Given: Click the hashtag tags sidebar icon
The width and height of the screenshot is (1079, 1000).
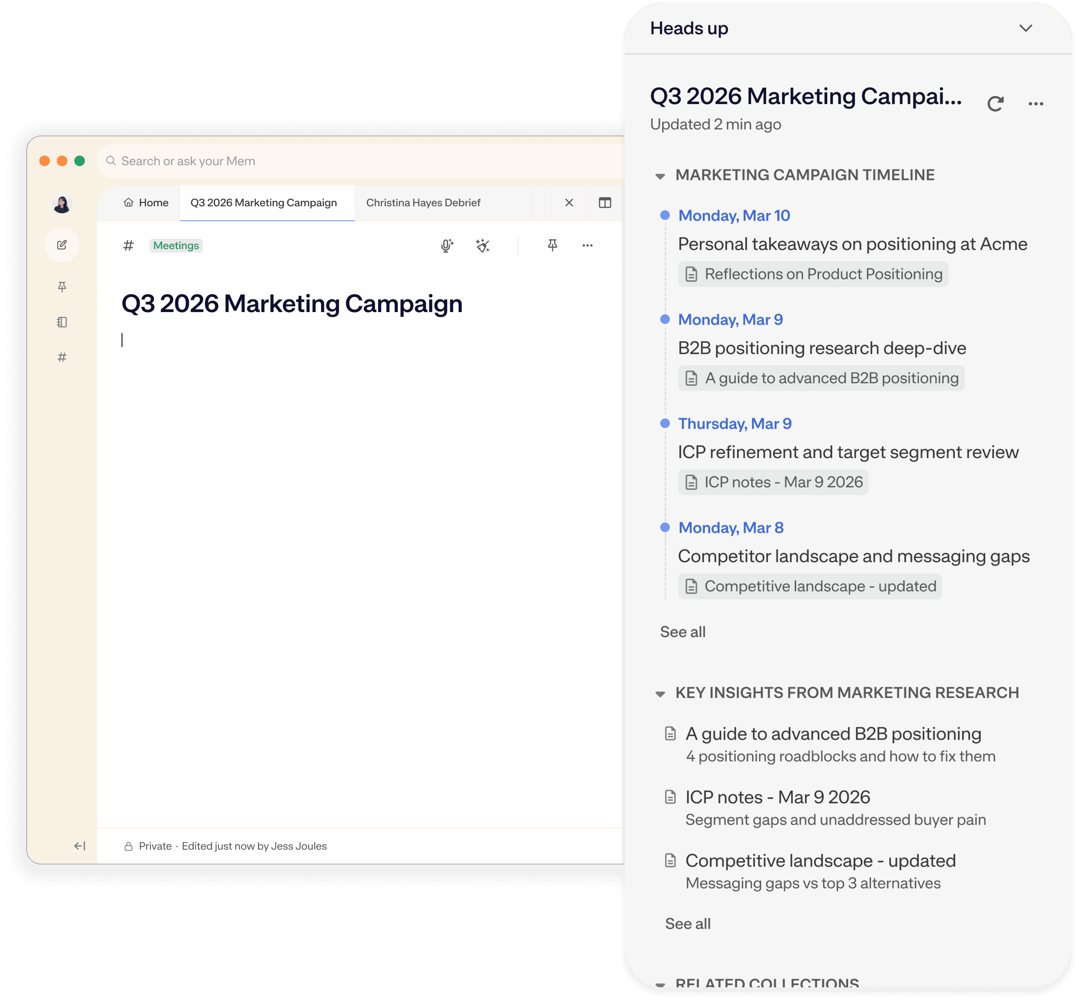Looking at the screenshot, I should pyautogui.click(x=62, y=357).
